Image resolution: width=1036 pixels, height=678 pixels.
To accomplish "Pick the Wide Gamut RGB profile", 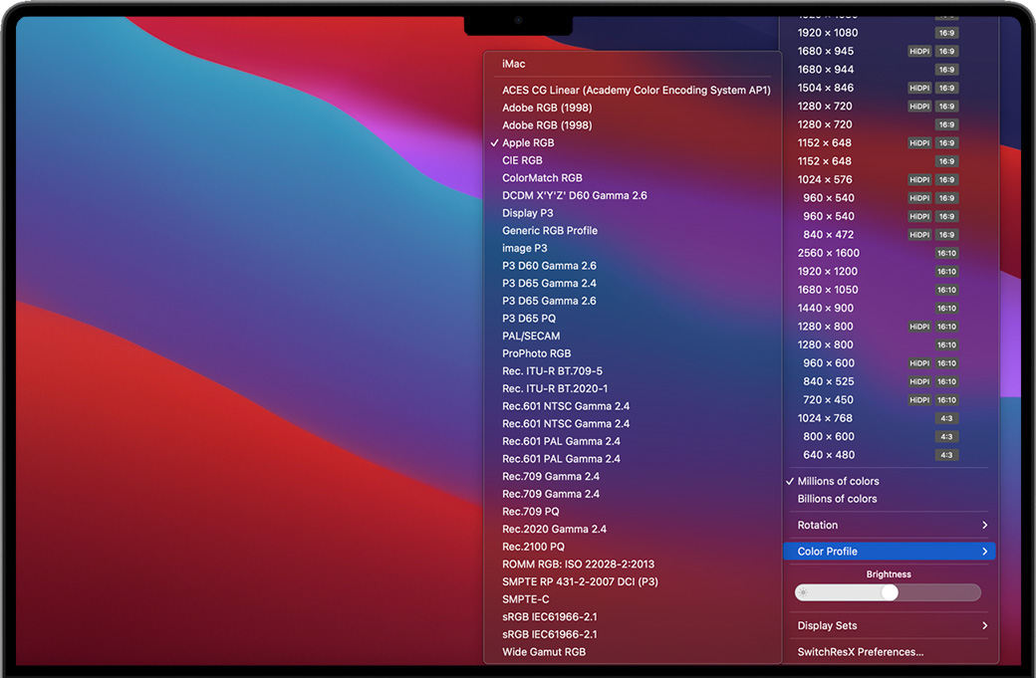I will [x=543, y=652].
